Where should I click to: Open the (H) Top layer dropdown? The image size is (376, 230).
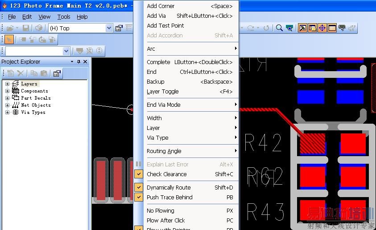pyautogui.click(x=109, y=28)
